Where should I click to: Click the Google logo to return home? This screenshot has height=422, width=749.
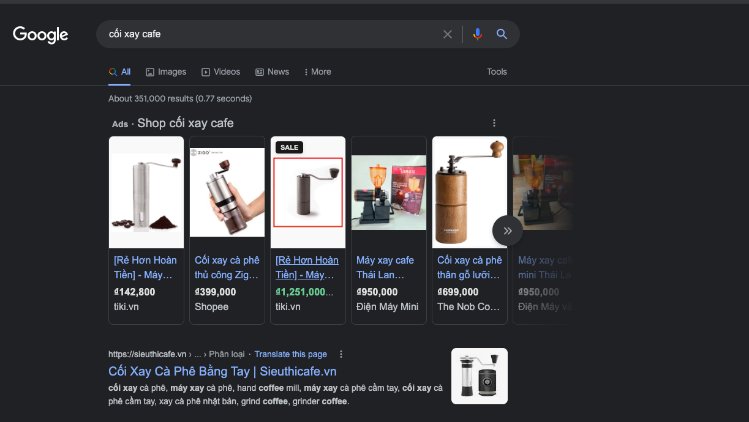coord(40,35)
